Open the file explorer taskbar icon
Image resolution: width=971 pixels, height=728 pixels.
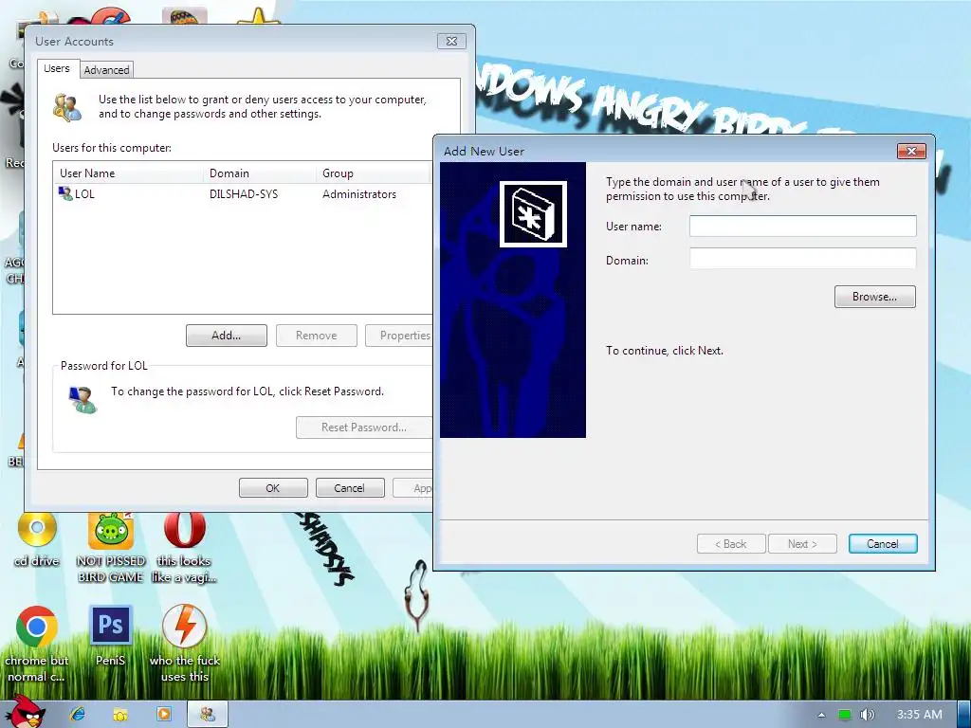(x=120, y=715)
